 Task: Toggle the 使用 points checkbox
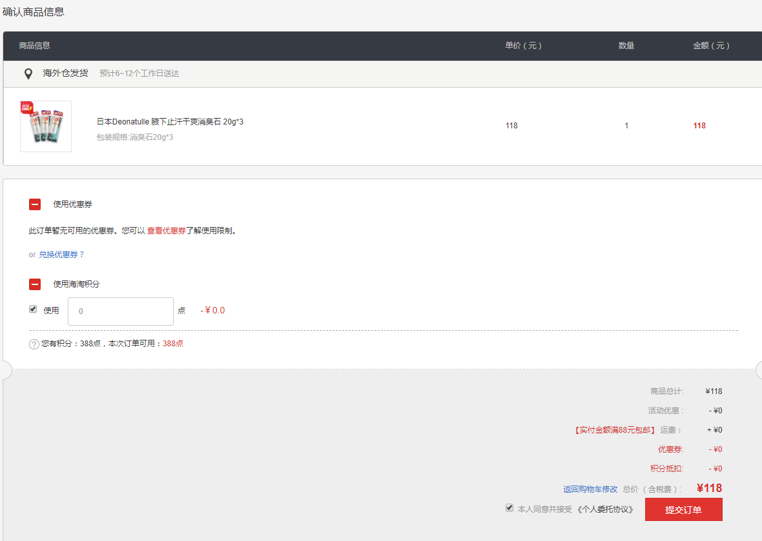click(33, 310)
